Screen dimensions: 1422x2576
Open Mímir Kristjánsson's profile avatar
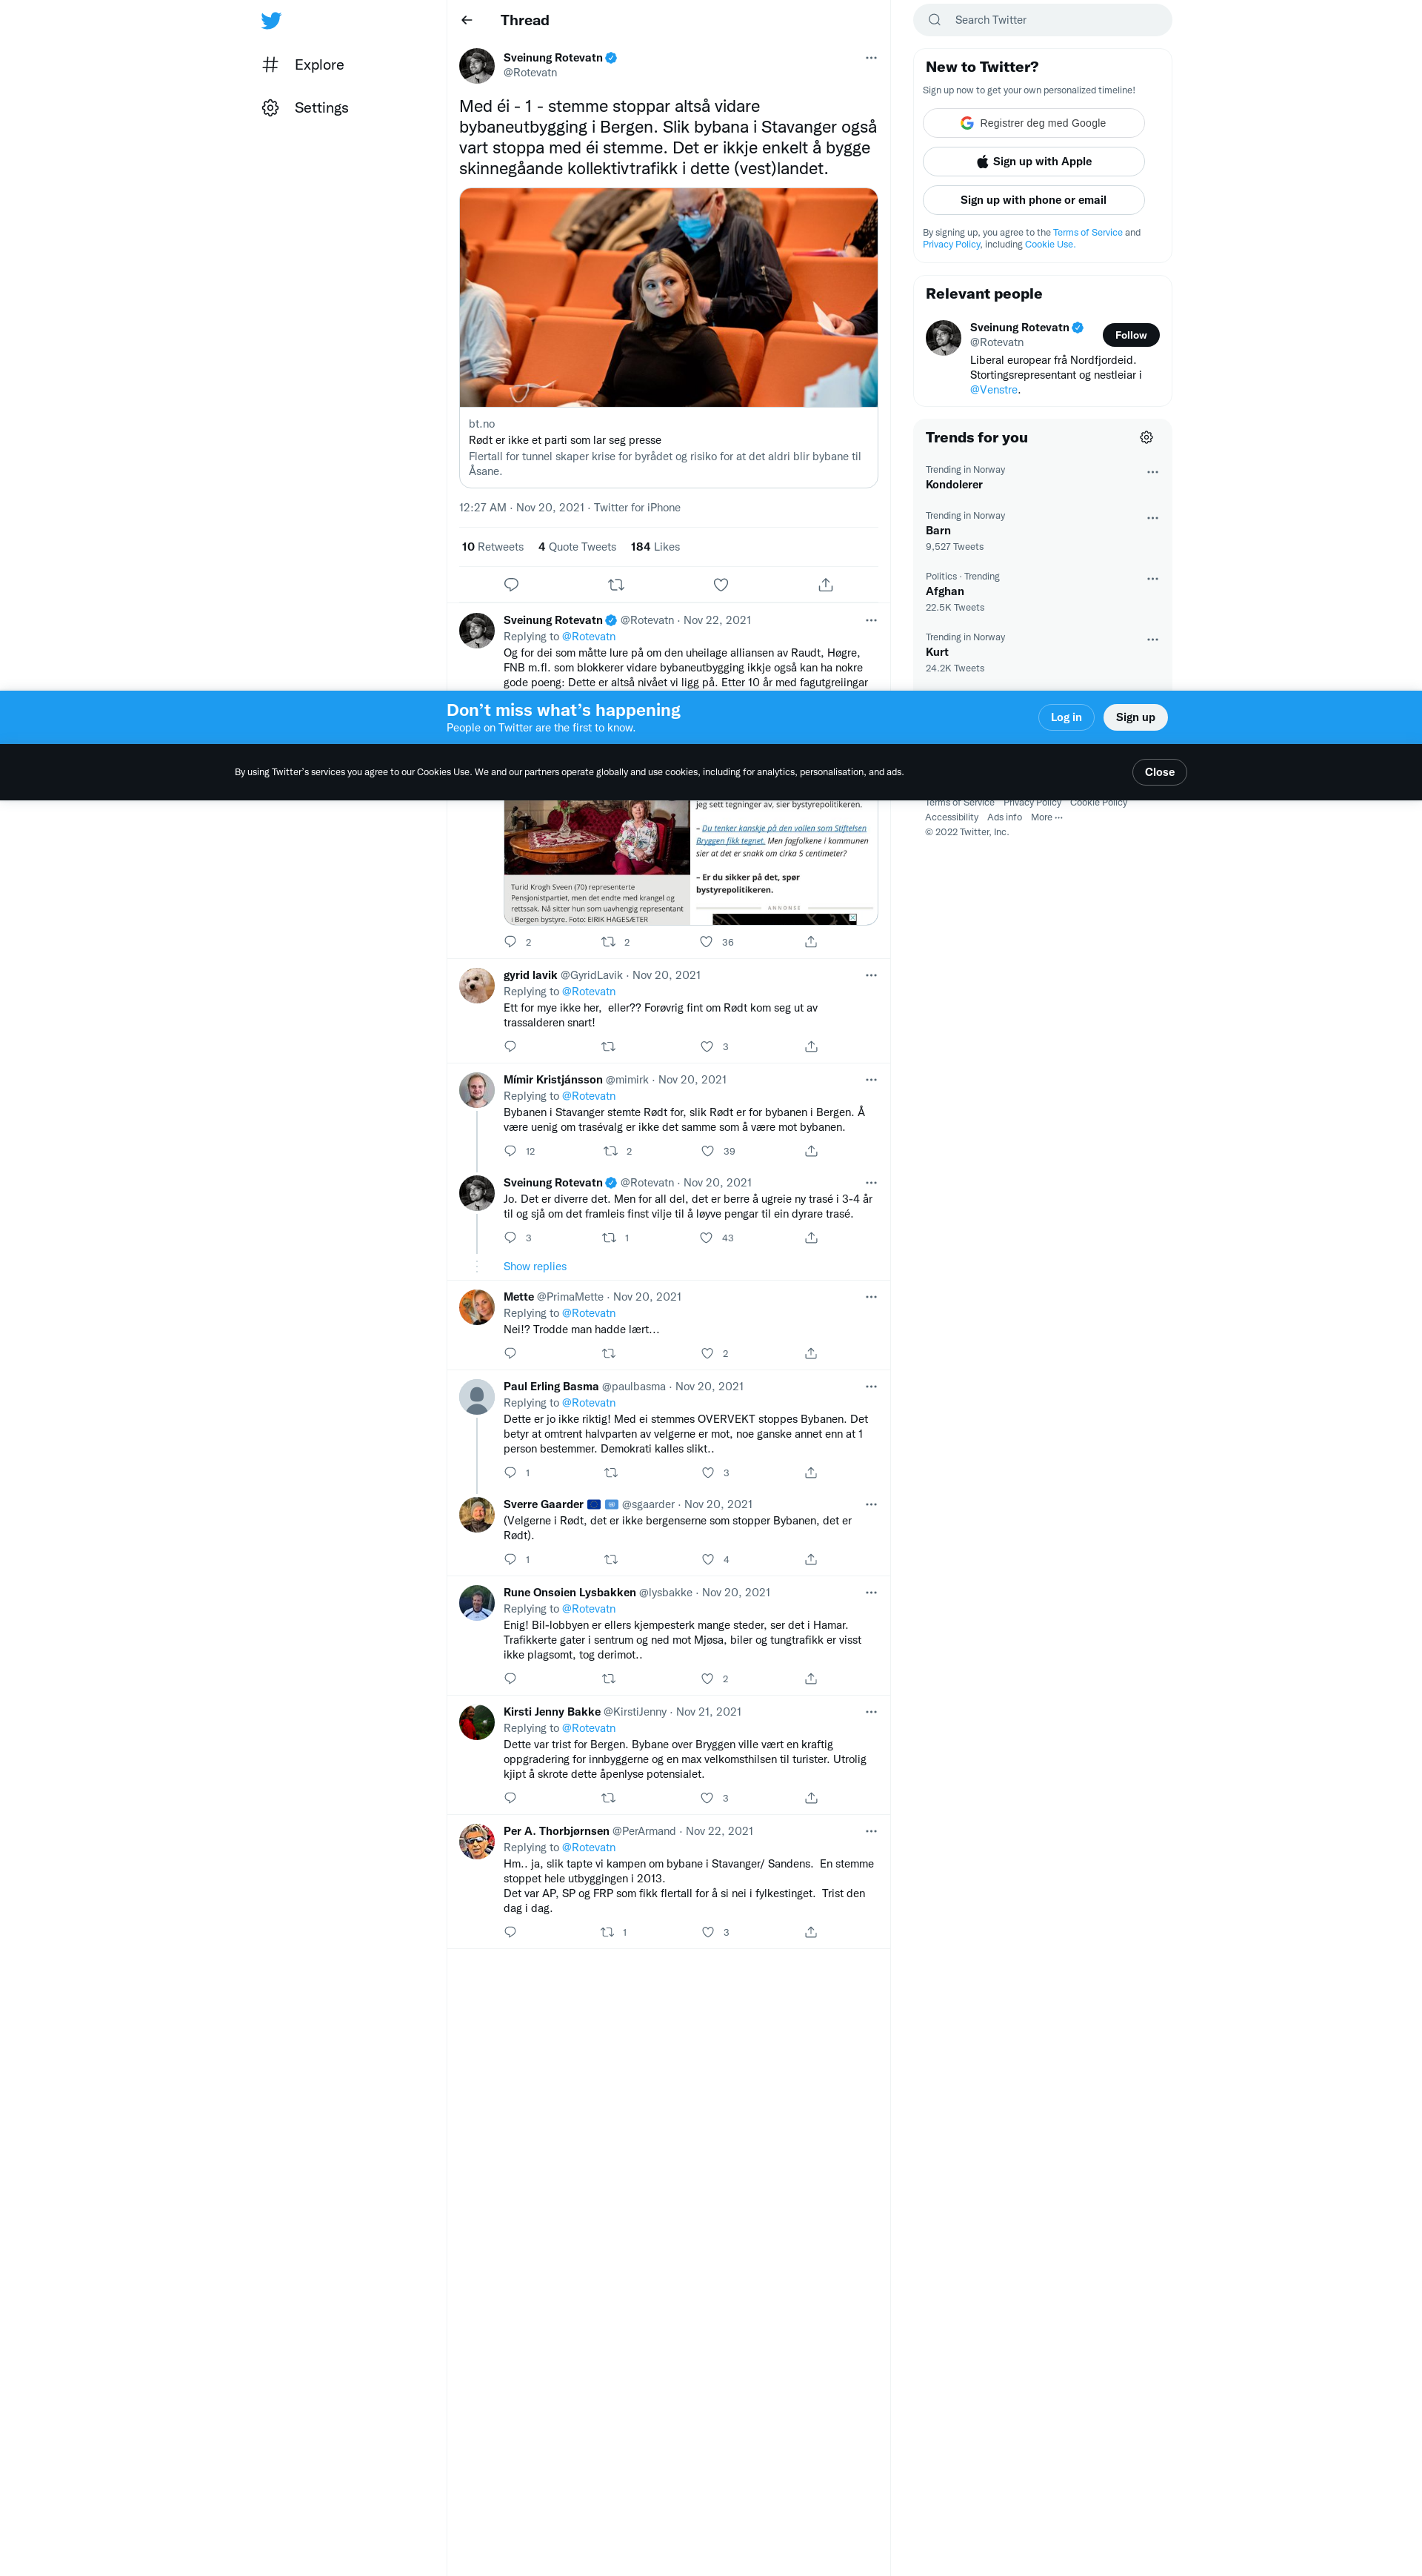click(477, 1090)
